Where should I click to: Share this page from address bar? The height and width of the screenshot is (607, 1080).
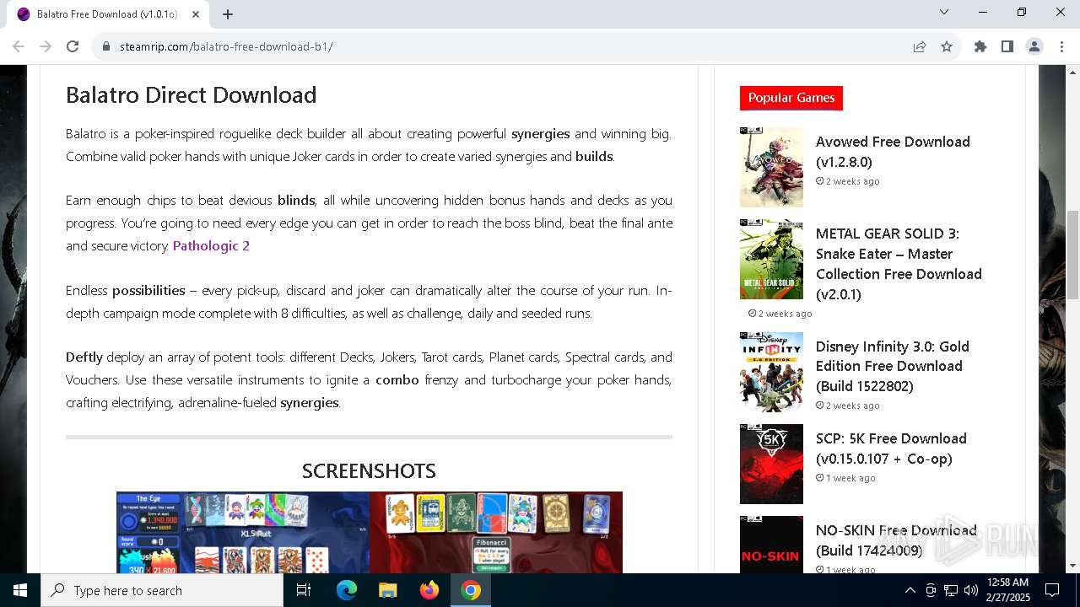click(x=920, y=46)
